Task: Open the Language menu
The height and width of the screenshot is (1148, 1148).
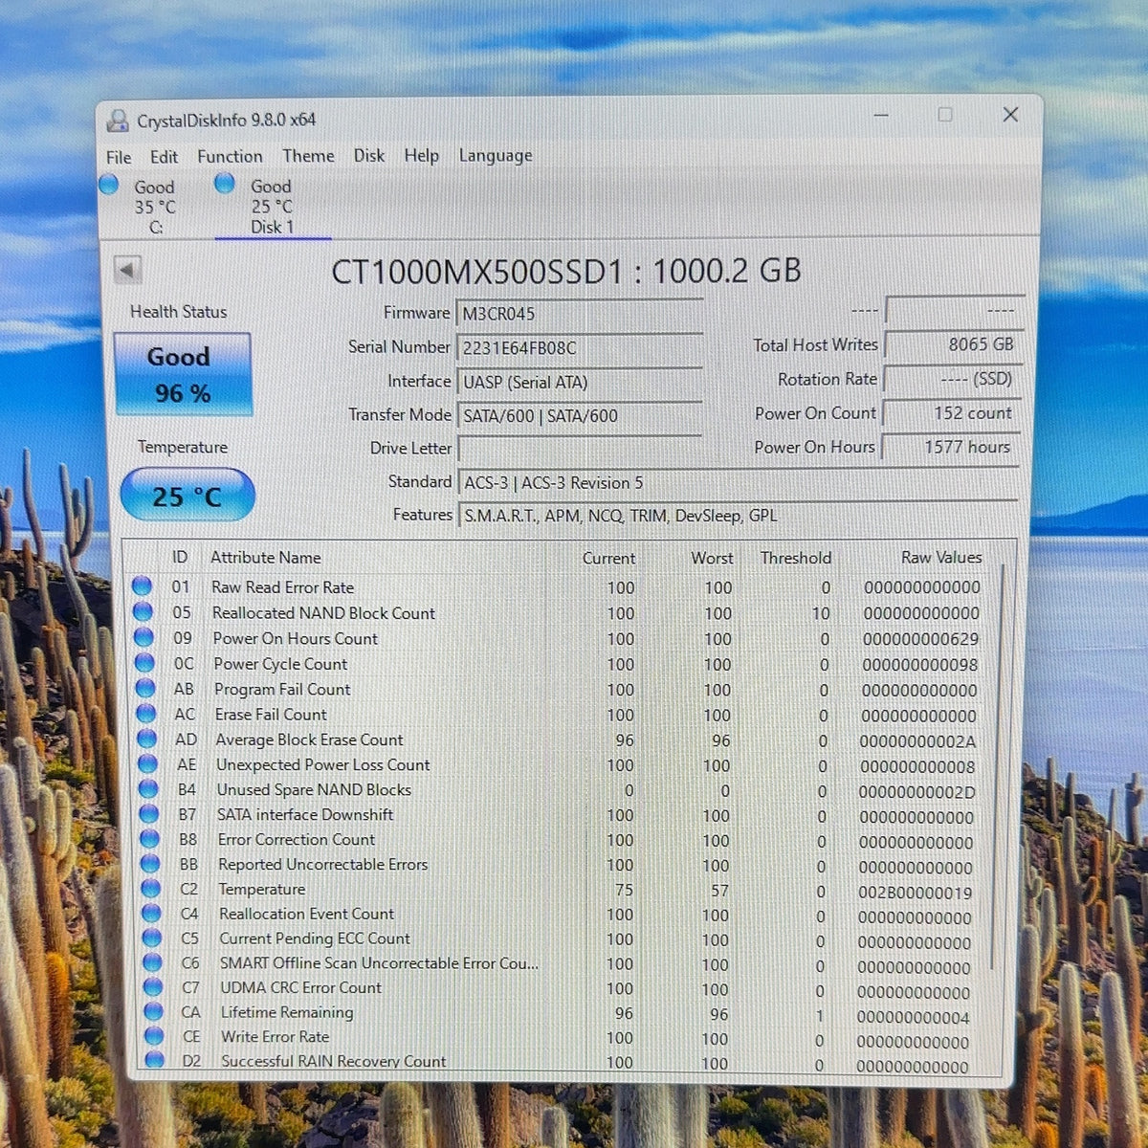Action: point(496,155)
